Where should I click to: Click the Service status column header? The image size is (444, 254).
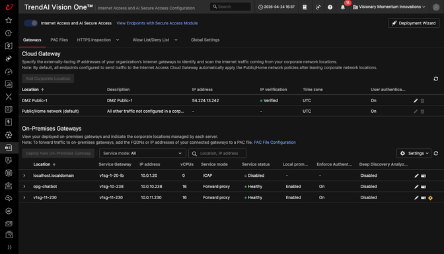256,164
